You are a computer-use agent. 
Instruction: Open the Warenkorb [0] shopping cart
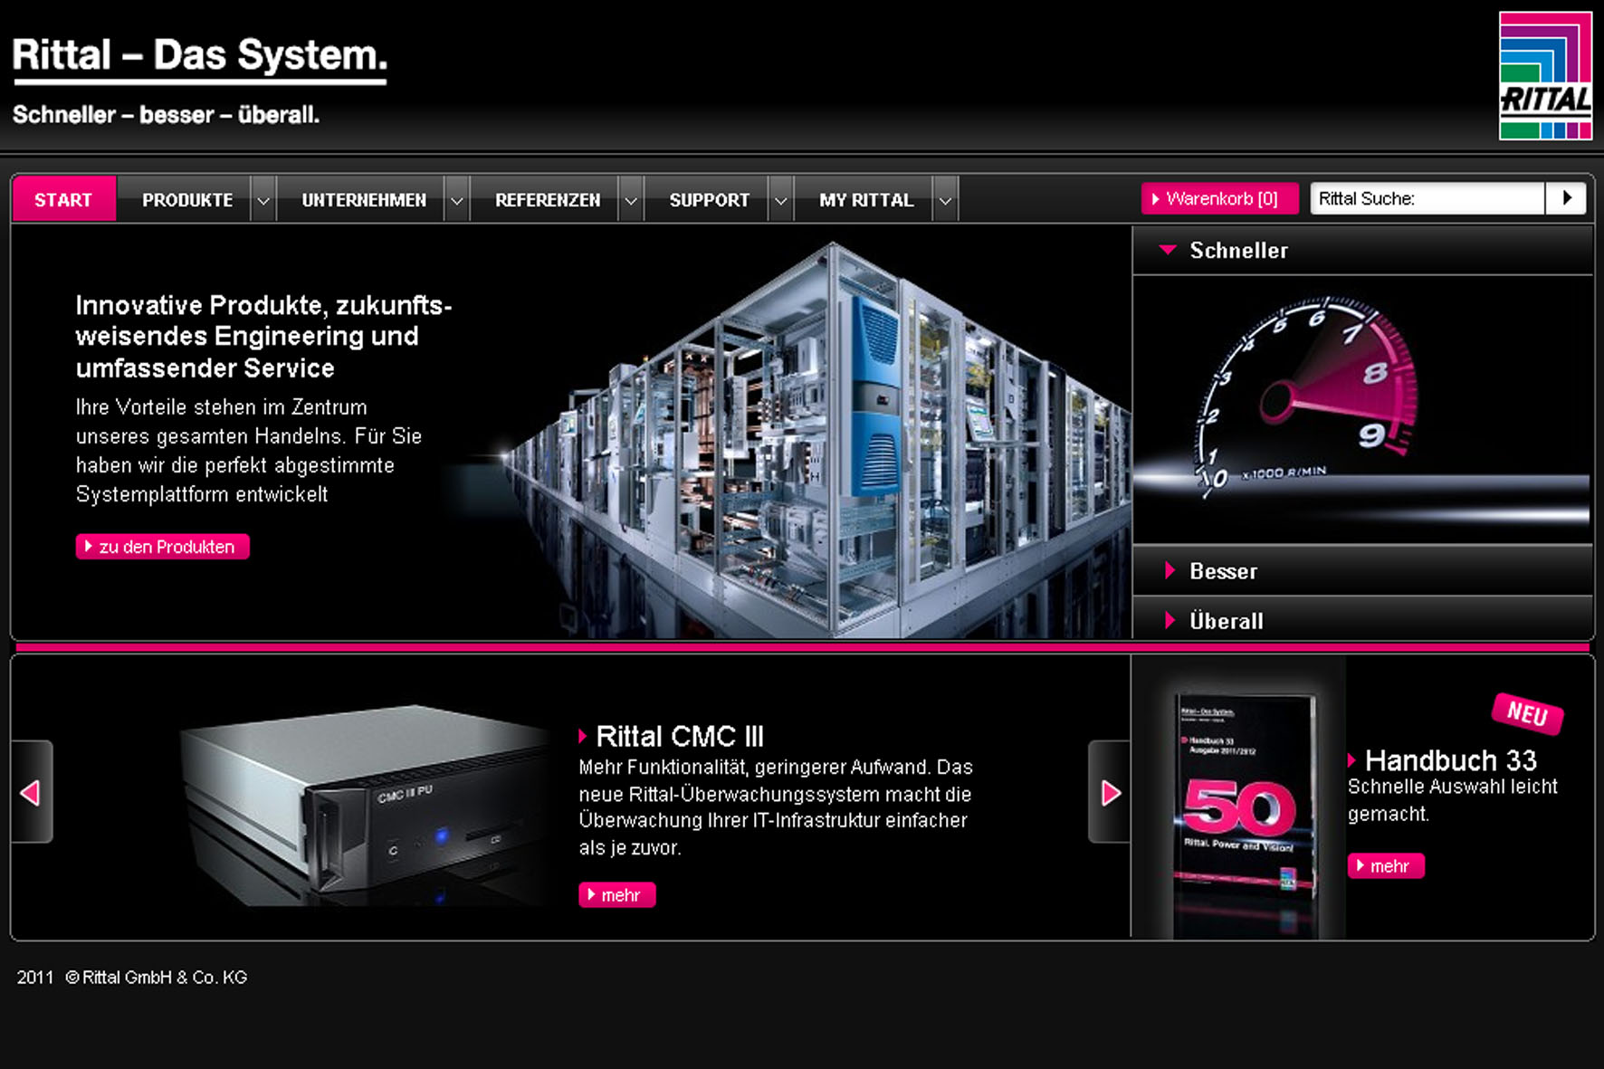[1219, 198]
